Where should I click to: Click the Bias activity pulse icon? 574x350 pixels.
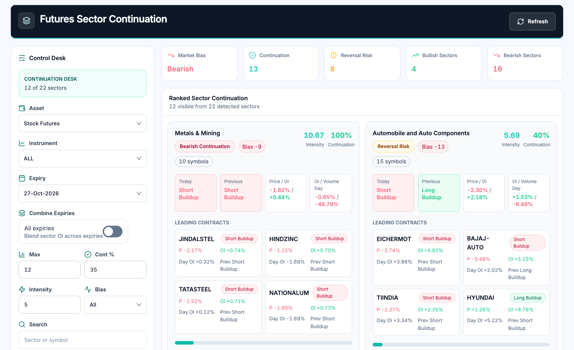pos(88,289)
